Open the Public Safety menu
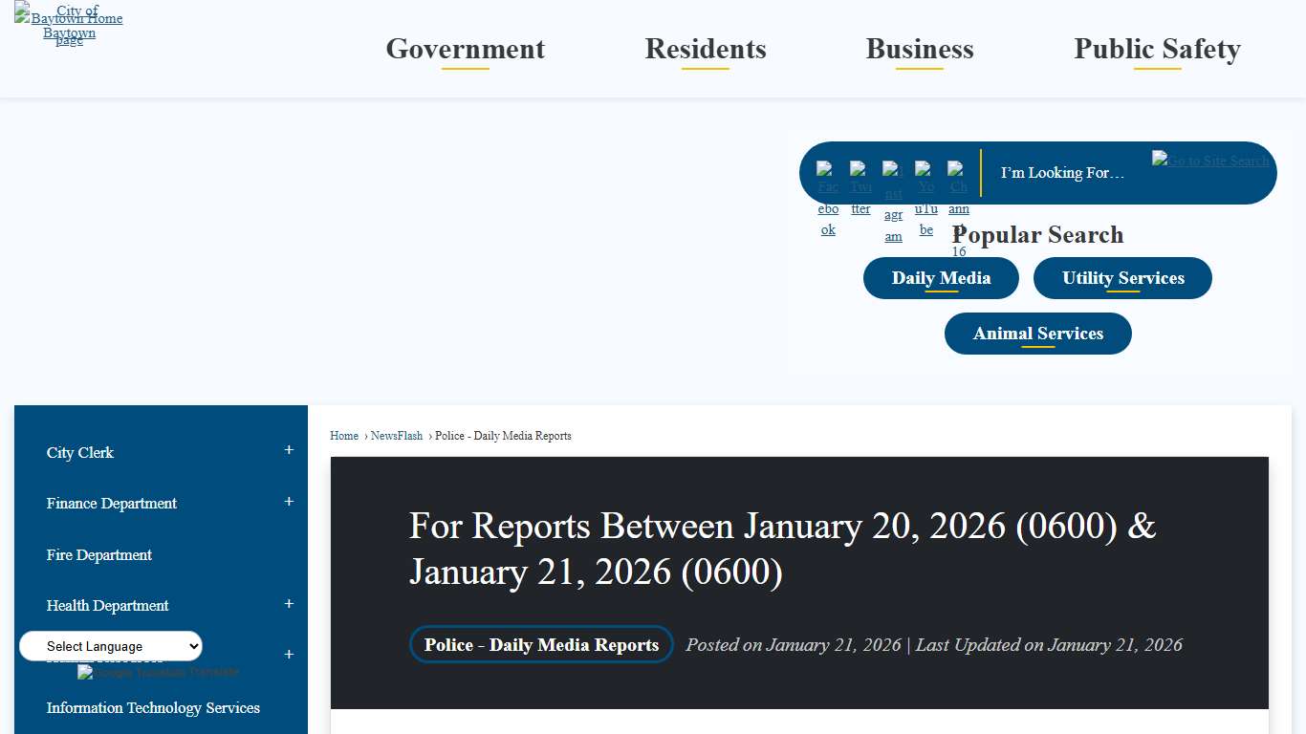The image size is (1306, 734). coord(1157,50)
